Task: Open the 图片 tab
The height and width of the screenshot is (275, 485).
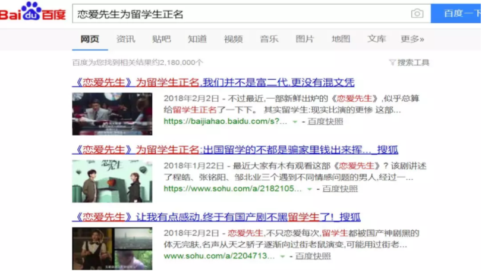Action: 305,39
